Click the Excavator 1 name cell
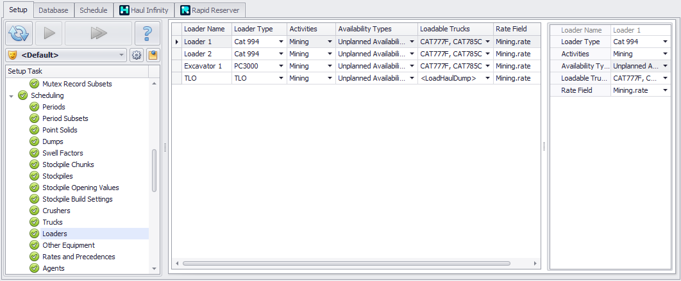 click(206, 66)
